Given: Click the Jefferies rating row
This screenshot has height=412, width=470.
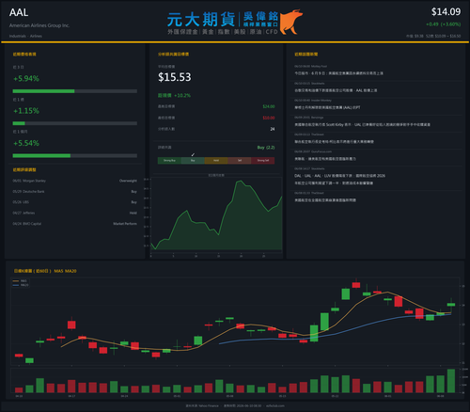Looking at the screenshot, I should pos(75,213).
